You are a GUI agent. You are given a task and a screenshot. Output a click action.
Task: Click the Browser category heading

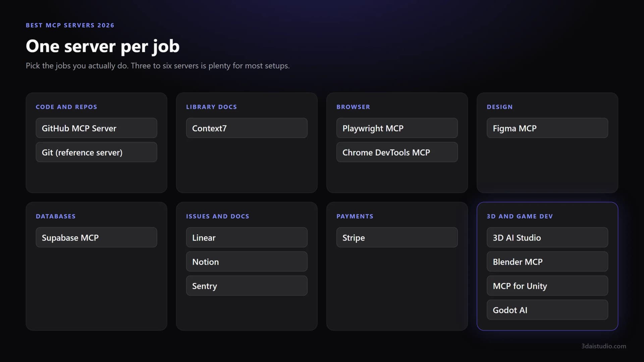pyautogui.click(x=353, y=107)
